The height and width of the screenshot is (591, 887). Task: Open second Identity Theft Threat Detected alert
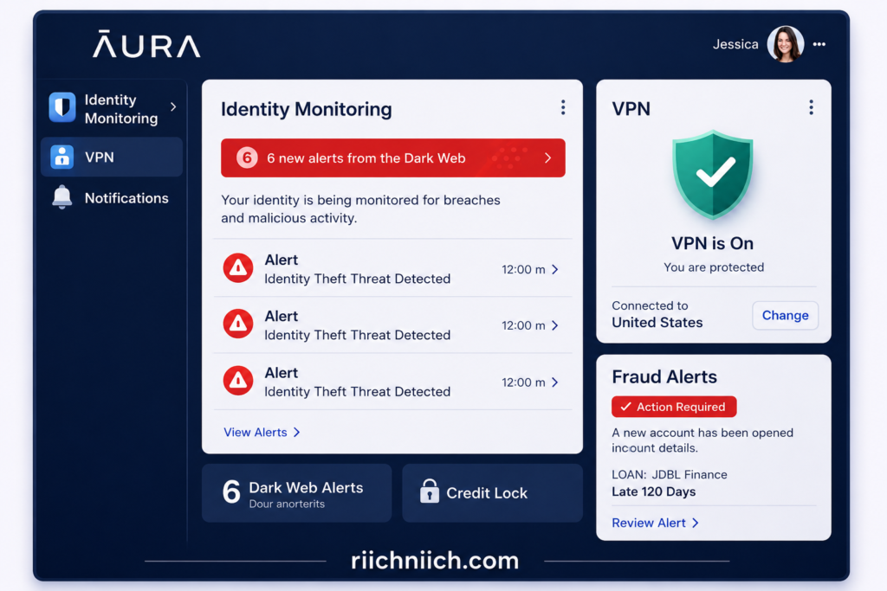(x=392, y=324)
